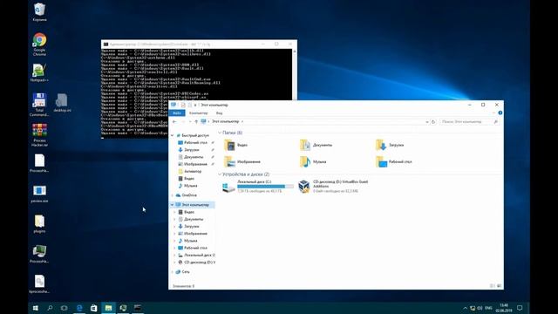Launch Total Commander desktop shortcut

point(39,105)
